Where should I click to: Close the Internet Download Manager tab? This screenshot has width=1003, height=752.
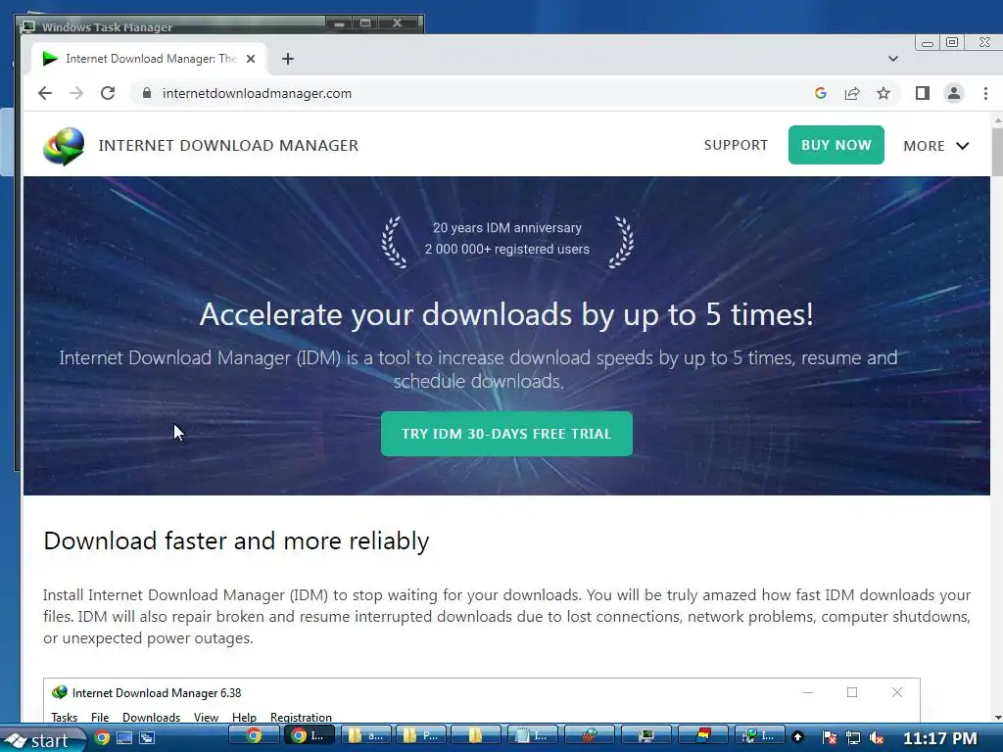click(251, 59)
